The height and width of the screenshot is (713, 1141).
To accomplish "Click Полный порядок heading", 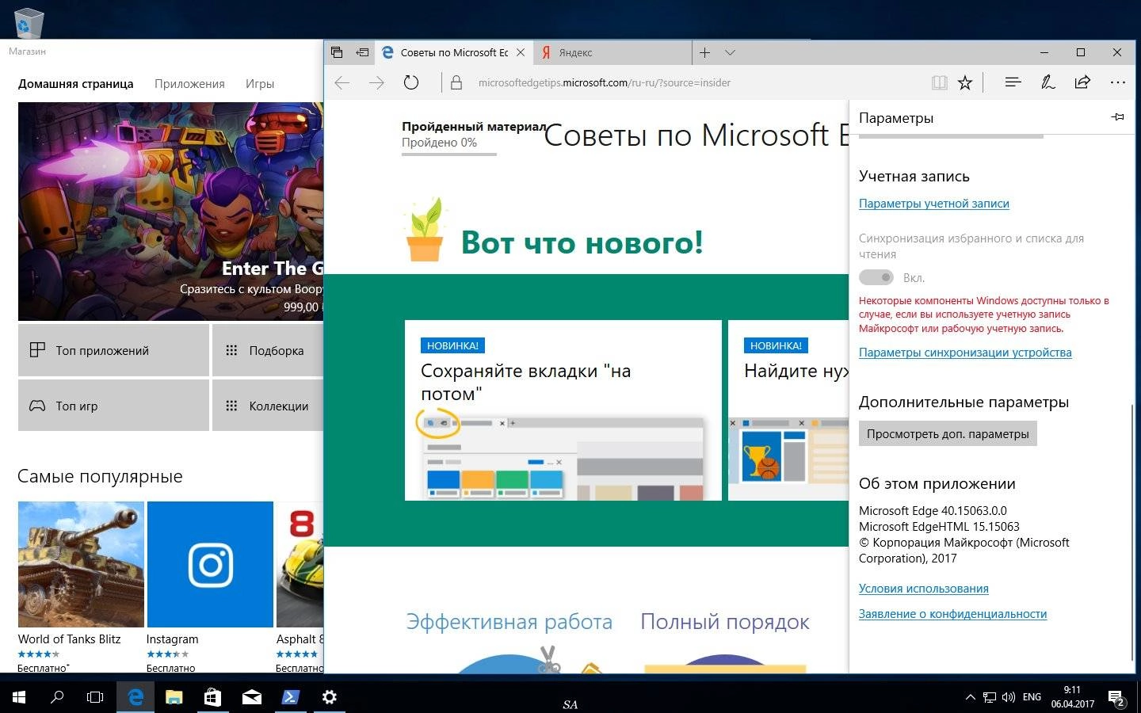I will [x=725, y=622].
